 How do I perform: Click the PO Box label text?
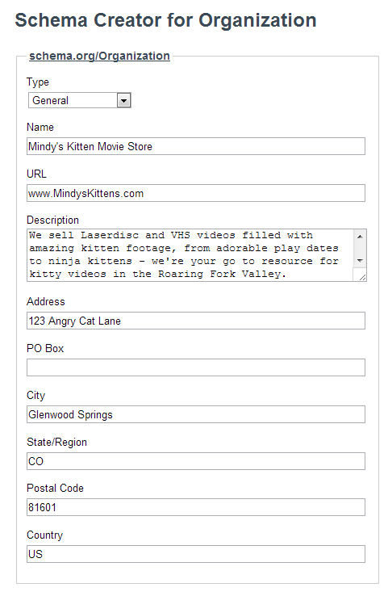click(x=45, y=349)
